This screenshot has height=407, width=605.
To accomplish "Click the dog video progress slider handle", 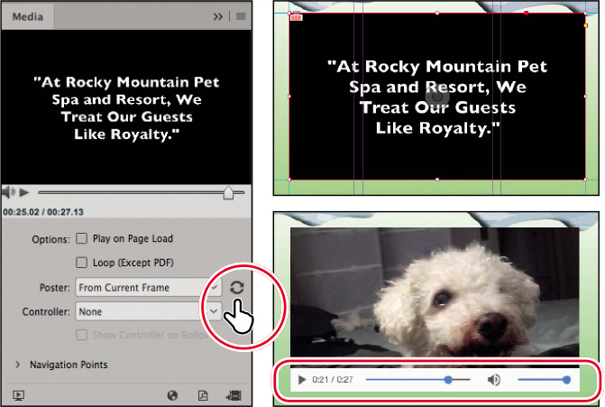I will point(448,380).
